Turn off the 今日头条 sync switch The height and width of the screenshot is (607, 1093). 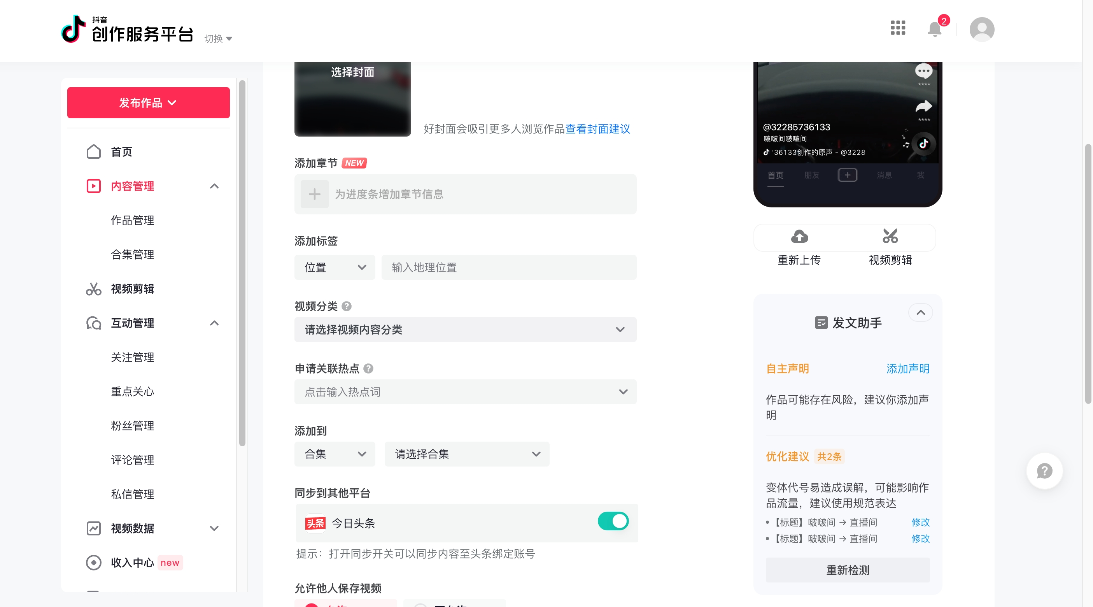coord(613,521)
